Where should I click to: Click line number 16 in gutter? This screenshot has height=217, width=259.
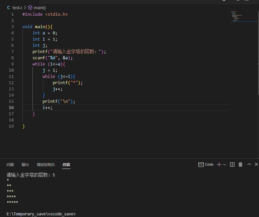(11, 107)
